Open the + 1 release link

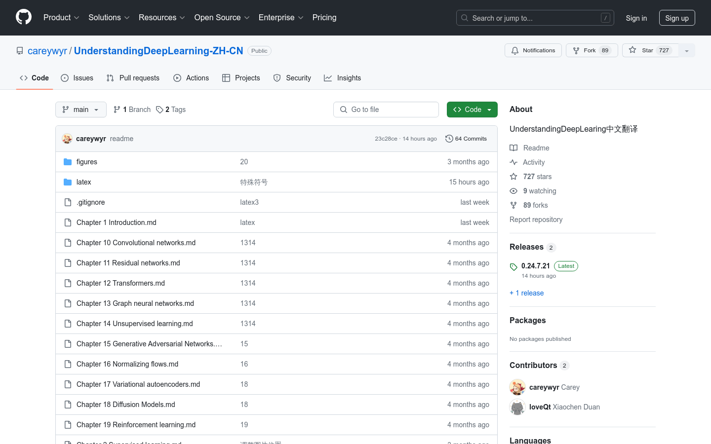click(x=526, y=293)
